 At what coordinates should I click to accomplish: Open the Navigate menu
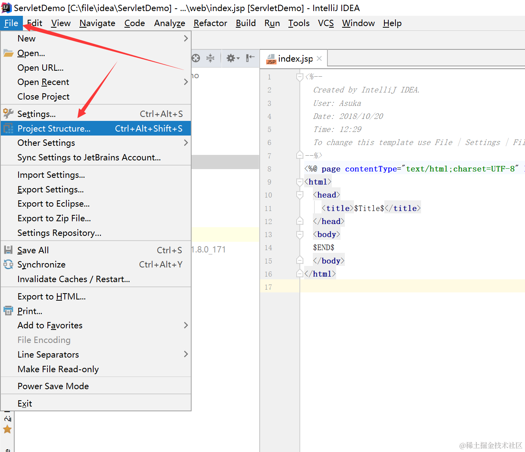coord(97,23)
